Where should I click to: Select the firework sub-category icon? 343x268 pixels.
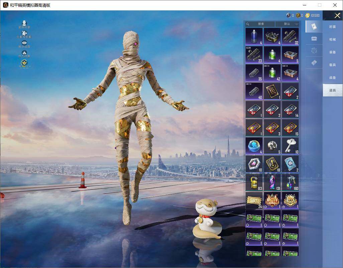click(314, 51)
